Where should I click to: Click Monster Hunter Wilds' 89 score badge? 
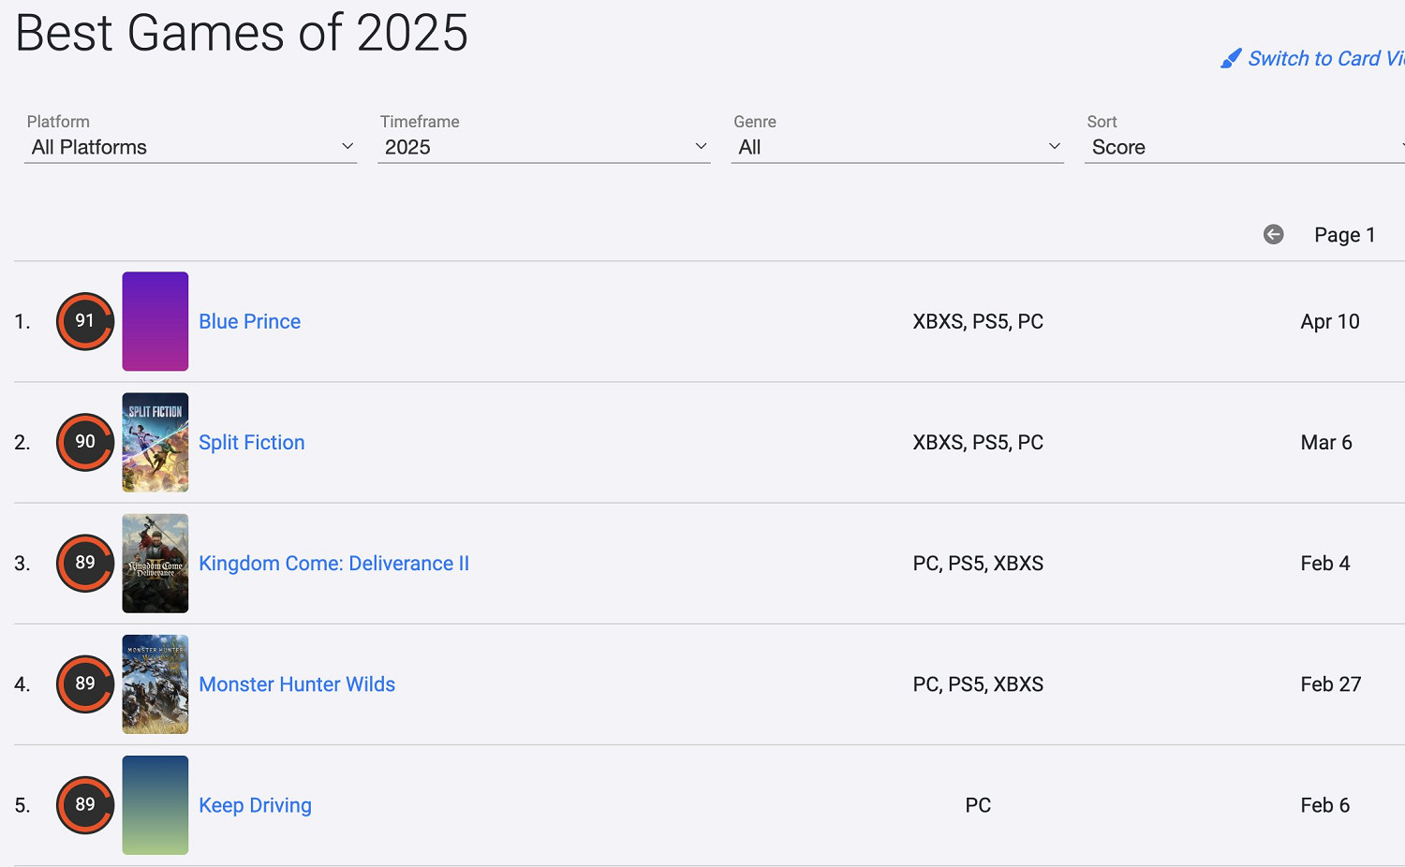click(x=85, y=683)
